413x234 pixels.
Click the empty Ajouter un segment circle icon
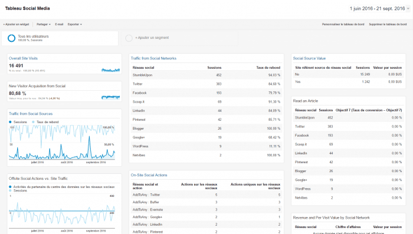(129, 38)
